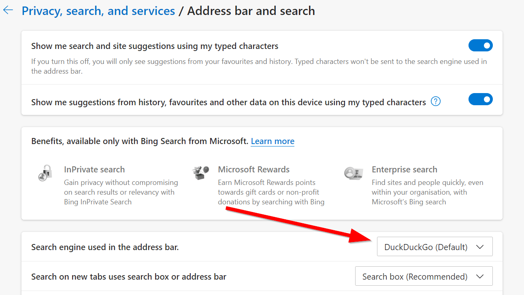Viewport: 524px width, 295px height.
Task: Open Privacy, search, and services breadcrumb
Action: (x=98, y=11)
